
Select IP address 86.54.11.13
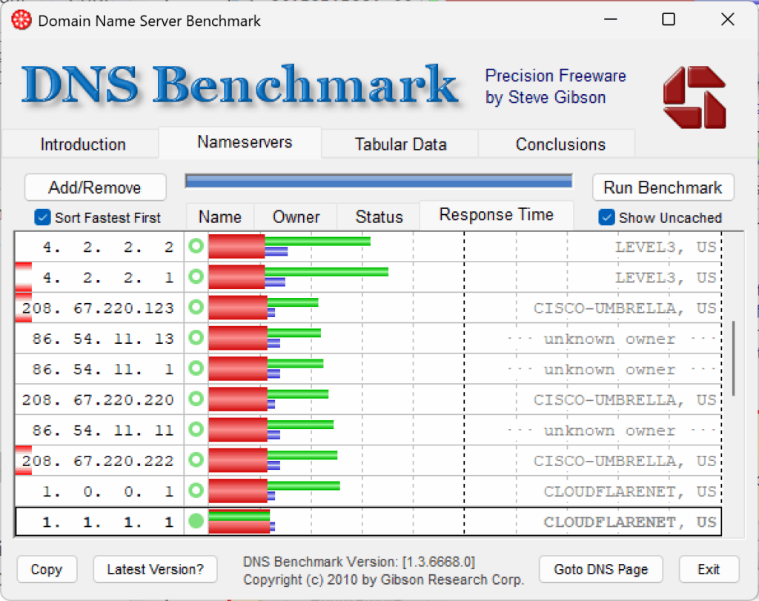(103, 339)
